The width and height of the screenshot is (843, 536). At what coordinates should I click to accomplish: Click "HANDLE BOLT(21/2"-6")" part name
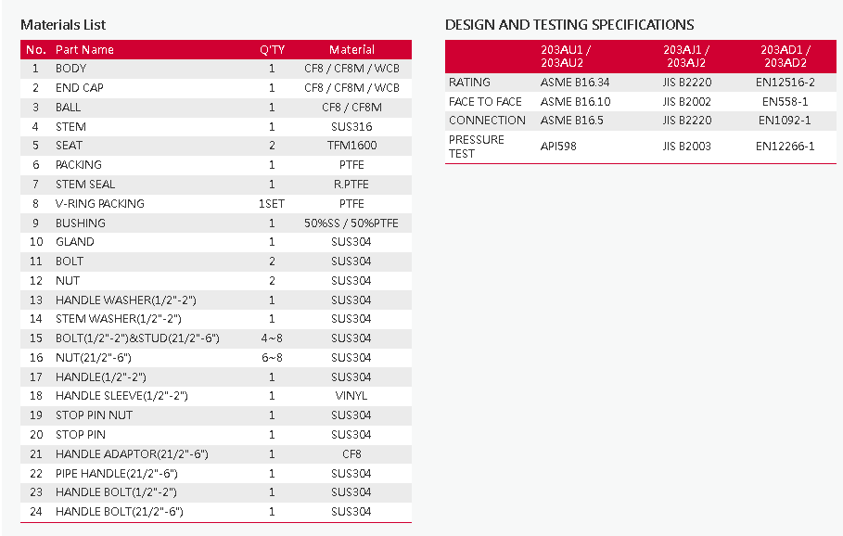[x=120, y=511]
